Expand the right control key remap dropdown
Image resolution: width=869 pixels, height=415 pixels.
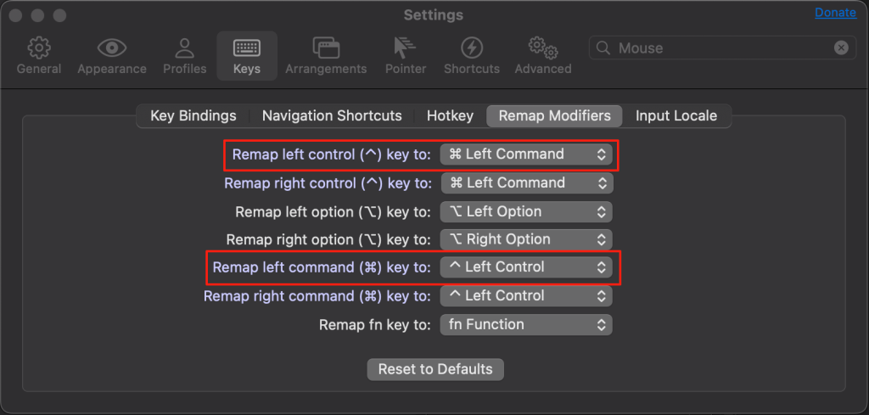pyautogui.click(x=527, y=182)
